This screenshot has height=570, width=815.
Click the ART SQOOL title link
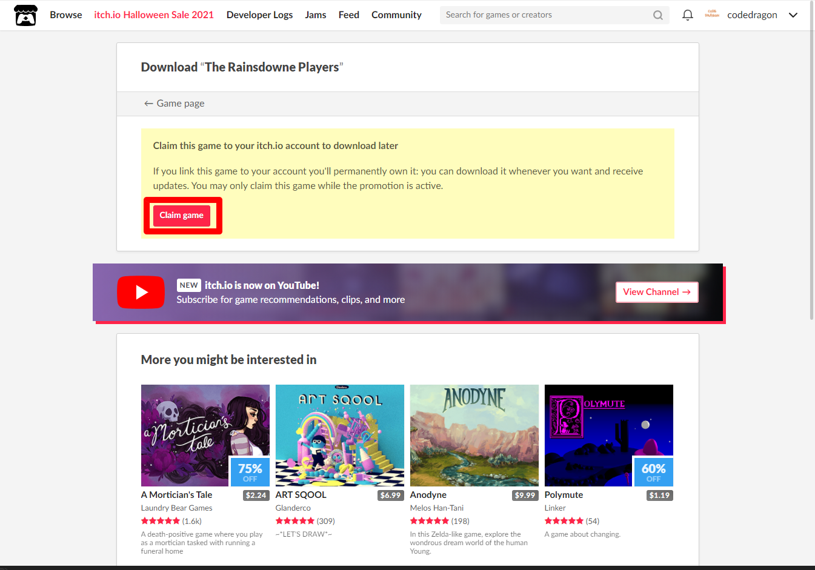tap(301, 495)
